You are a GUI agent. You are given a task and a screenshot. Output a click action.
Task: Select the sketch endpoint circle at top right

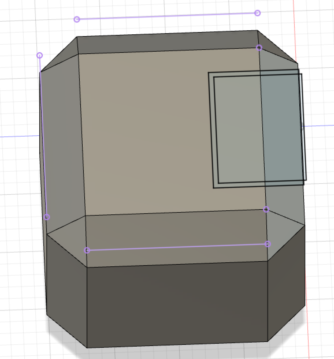point(257,12)
